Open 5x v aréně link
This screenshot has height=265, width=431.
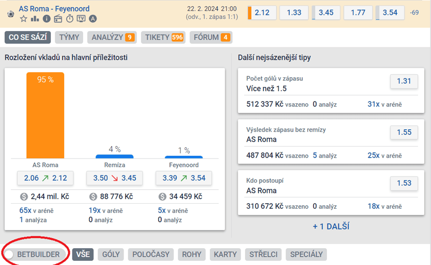[x=173, y=211]
